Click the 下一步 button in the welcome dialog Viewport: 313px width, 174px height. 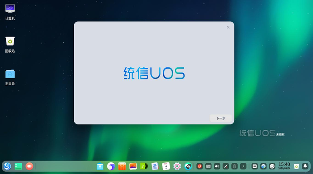(x=220, y=118)
